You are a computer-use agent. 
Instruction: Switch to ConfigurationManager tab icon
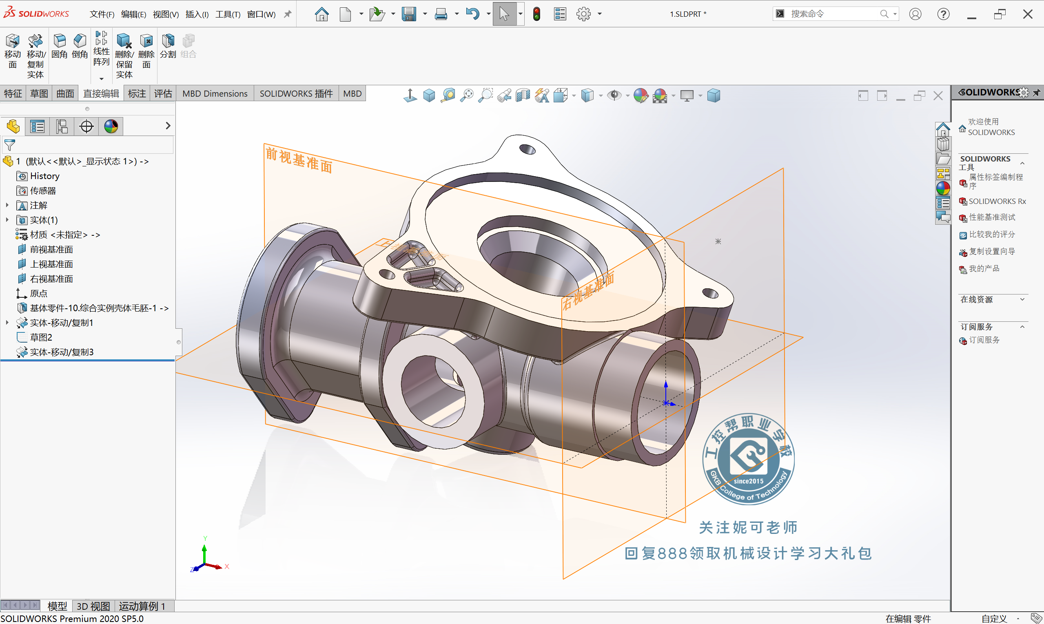62,126
